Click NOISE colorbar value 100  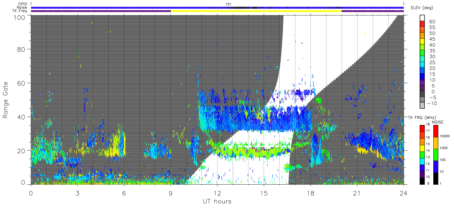[x=442, y=160]
